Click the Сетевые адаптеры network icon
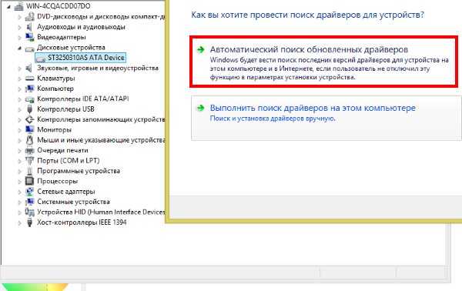 click(x=29, y=192)
